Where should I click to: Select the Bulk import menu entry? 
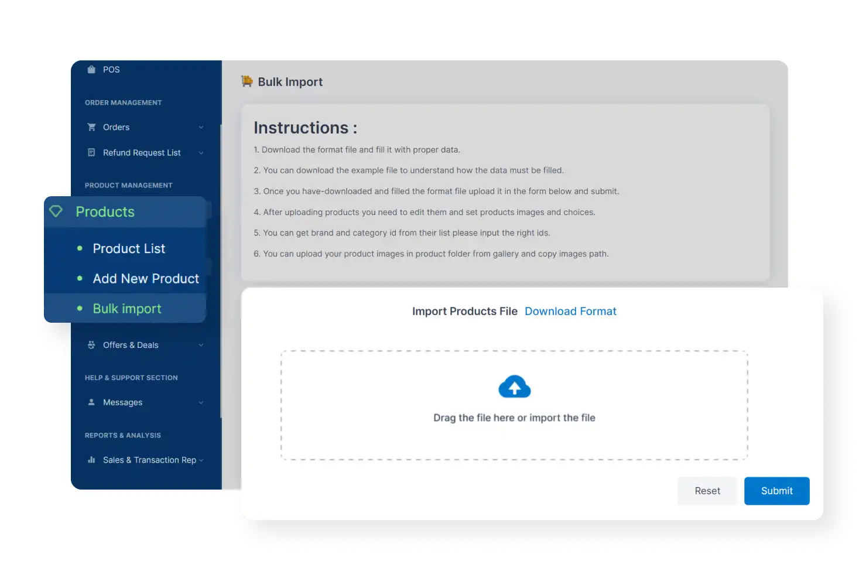(x=126, y=308)
